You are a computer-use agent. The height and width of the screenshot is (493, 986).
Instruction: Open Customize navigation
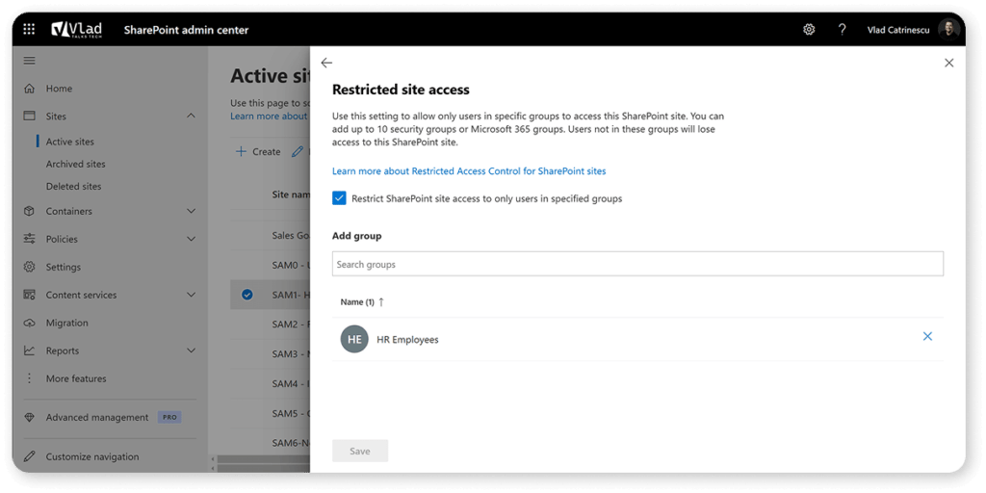pyautogui.click(x=92, y=456)
